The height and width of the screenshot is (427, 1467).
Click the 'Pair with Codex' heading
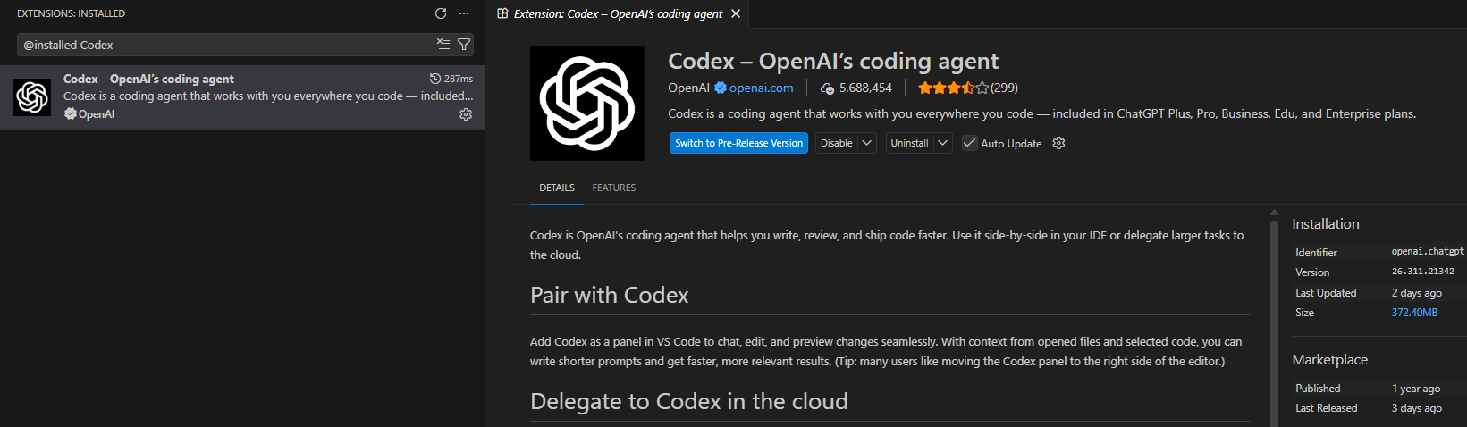[x=610, y=296]
